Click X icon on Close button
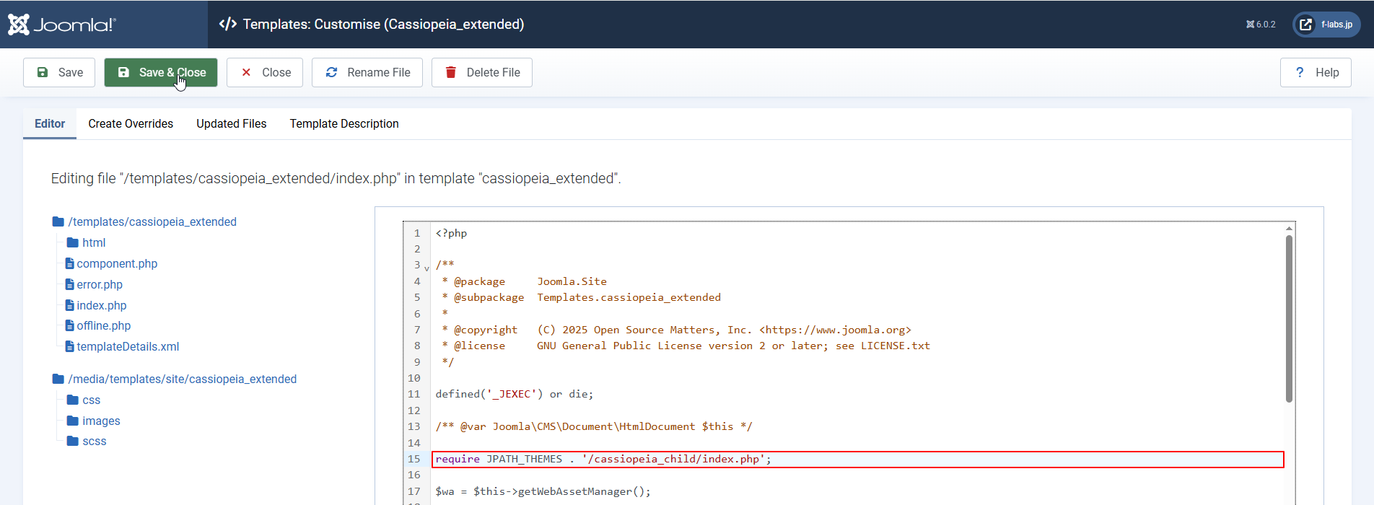 coord(246,72)
